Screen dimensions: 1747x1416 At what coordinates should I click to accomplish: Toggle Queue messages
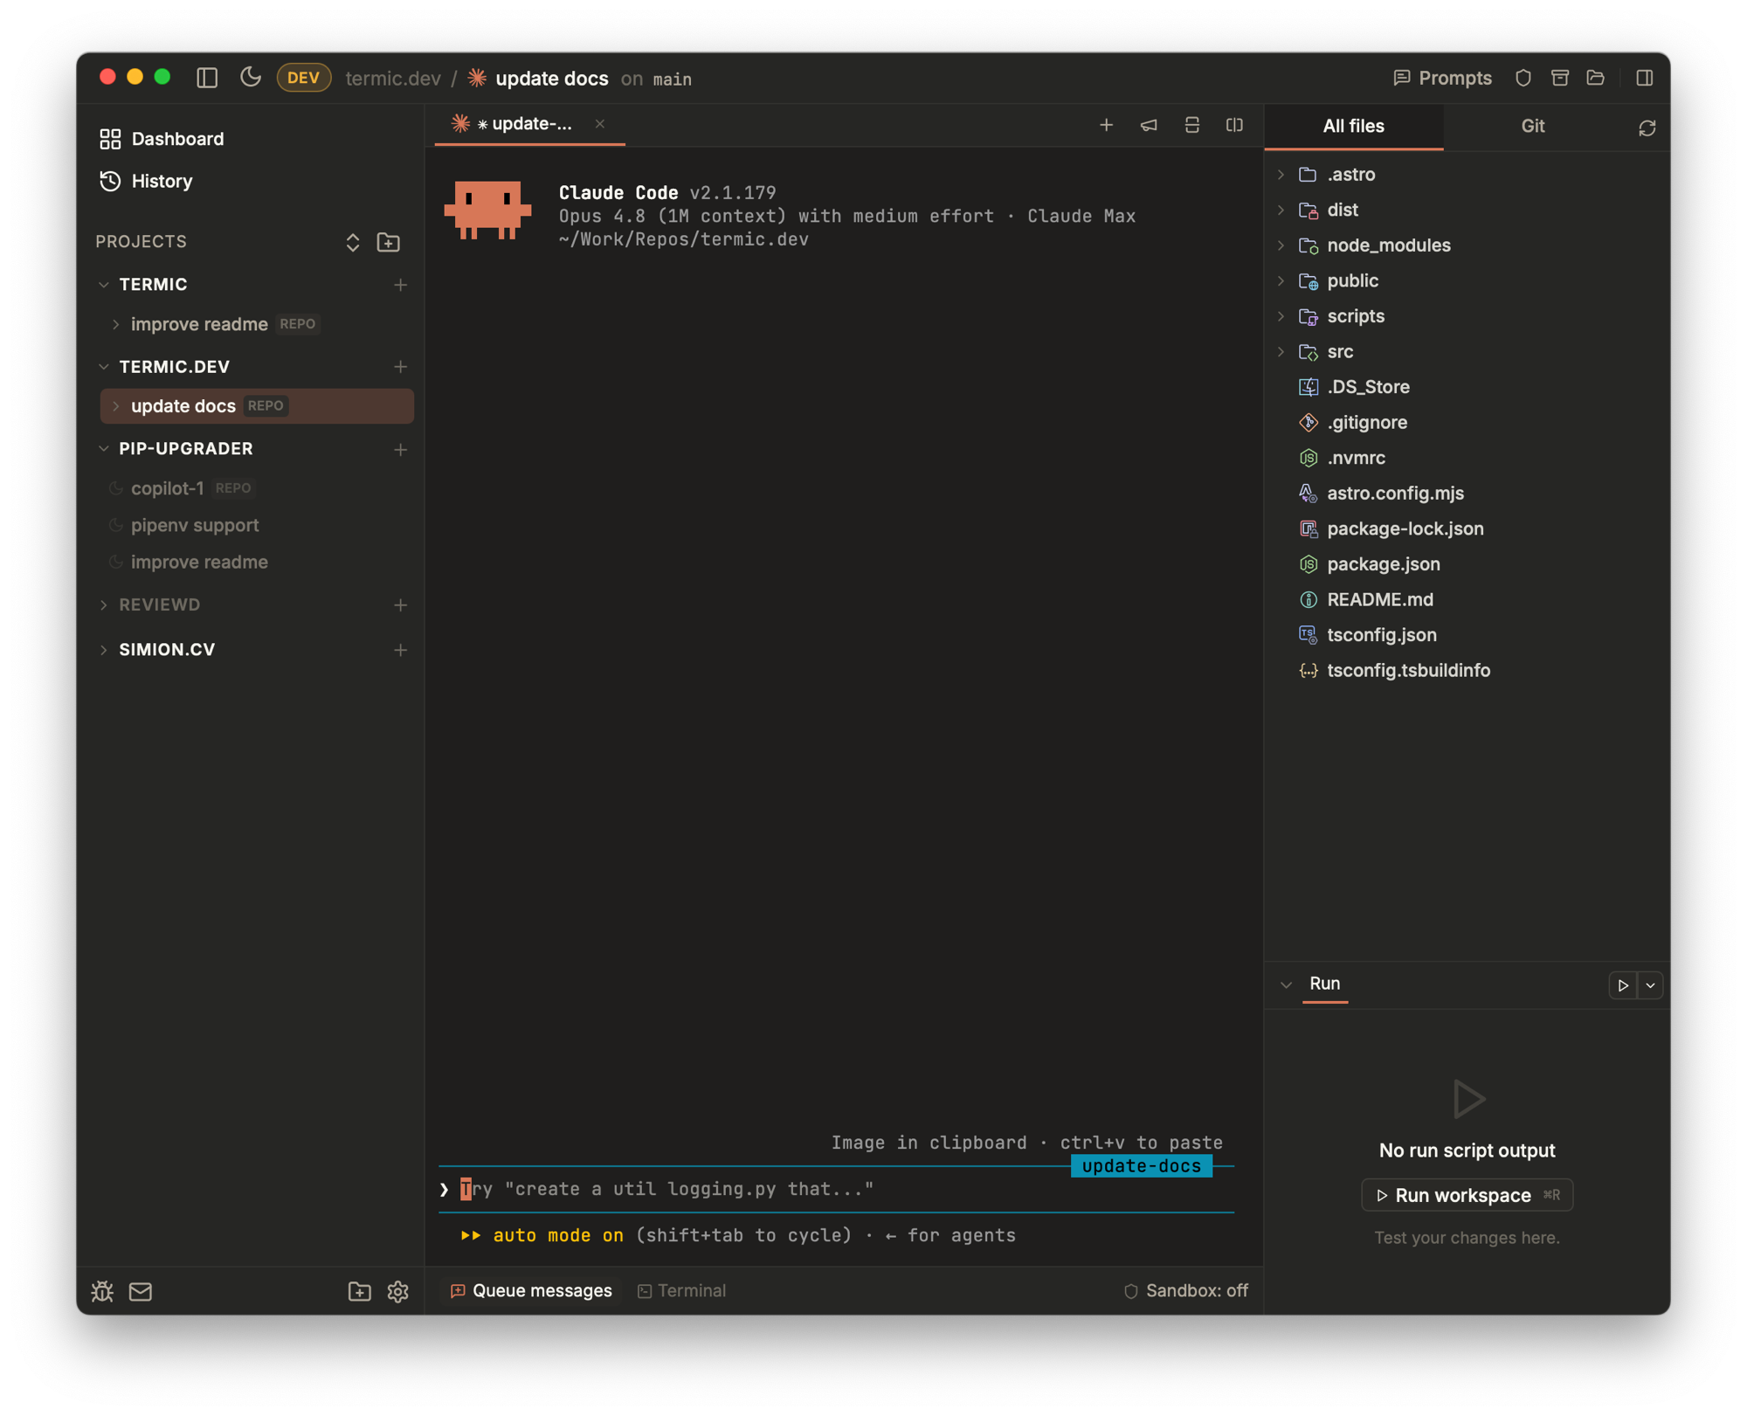pyautogui.click(x=531, y=1292)
